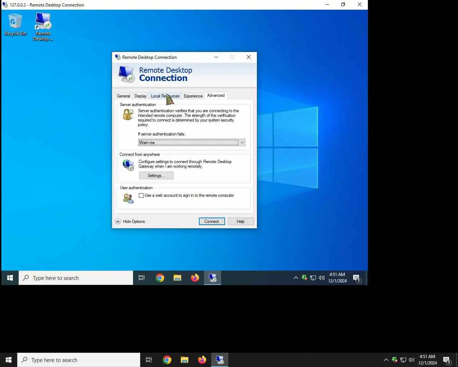
Task: Switch to the Display tab
Action: tap(140, 96)
